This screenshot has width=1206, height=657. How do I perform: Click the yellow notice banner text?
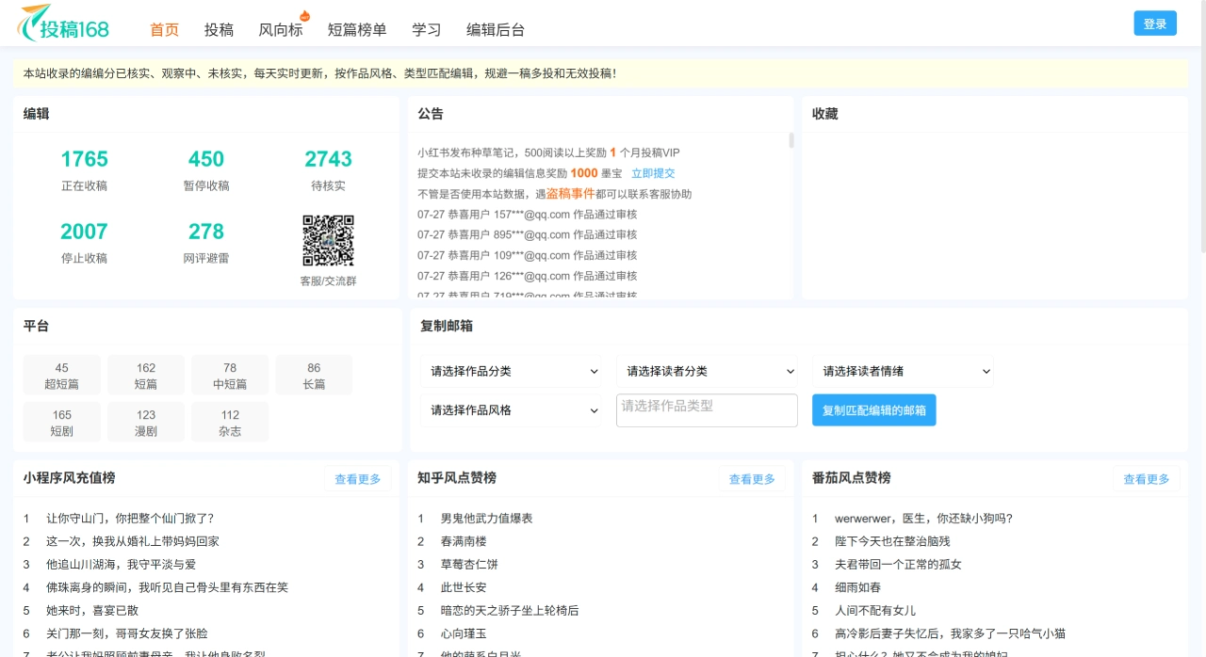[319, 72]
